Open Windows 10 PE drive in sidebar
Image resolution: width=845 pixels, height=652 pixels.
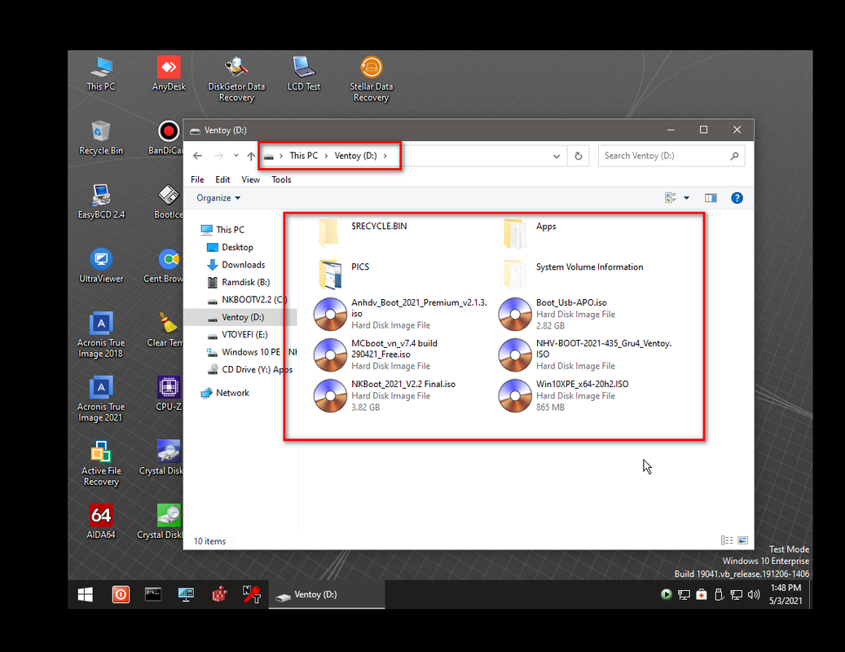[251, 352]
